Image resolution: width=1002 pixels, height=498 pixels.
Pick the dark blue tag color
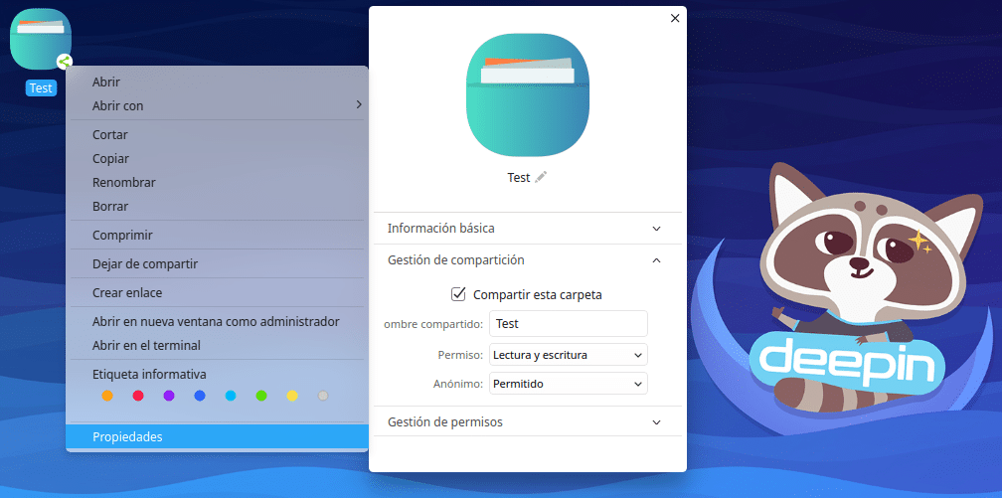click(x=200, y=396)
